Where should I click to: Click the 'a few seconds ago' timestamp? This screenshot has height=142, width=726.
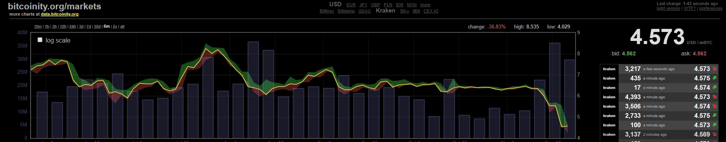659,69
